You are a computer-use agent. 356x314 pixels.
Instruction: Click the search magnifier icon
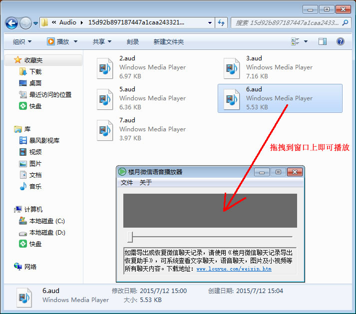coord(346,22)
